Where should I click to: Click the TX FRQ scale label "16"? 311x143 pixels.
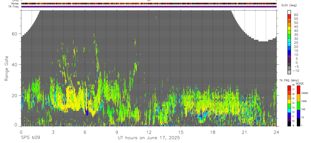point(293,94)
